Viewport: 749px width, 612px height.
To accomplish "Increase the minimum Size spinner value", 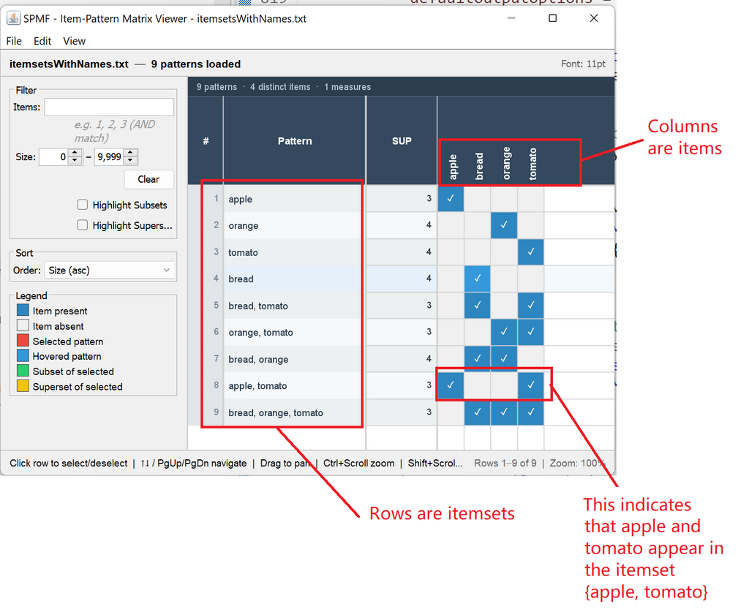I will 75,153.
